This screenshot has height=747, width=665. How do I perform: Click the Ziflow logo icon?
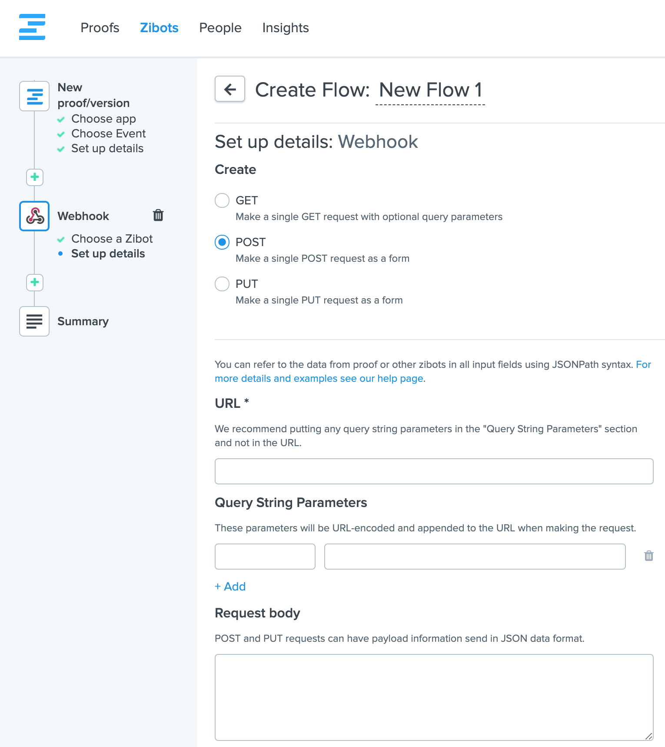pyautogui.click(x=32, y=27)
